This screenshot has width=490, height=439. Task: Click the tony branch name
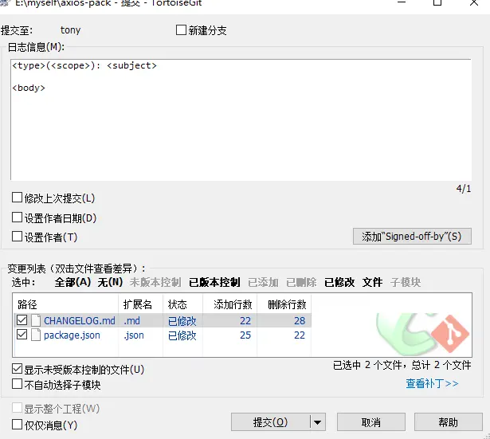click(x=70, y=30)
